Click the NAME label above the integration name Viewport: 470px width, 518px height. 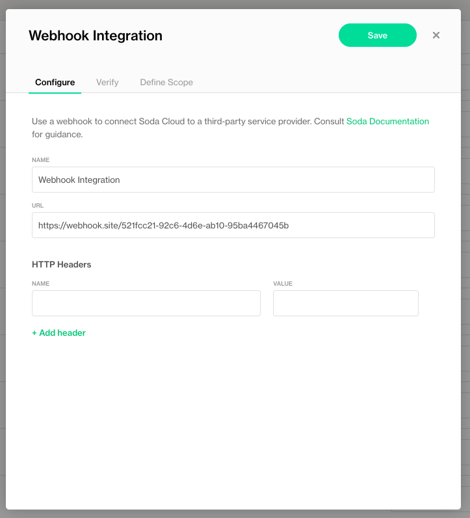40,159
